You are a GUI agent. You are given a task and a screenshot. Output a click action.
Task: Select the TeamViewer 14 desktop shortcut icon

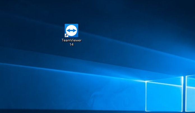click(x=71, y=30)
